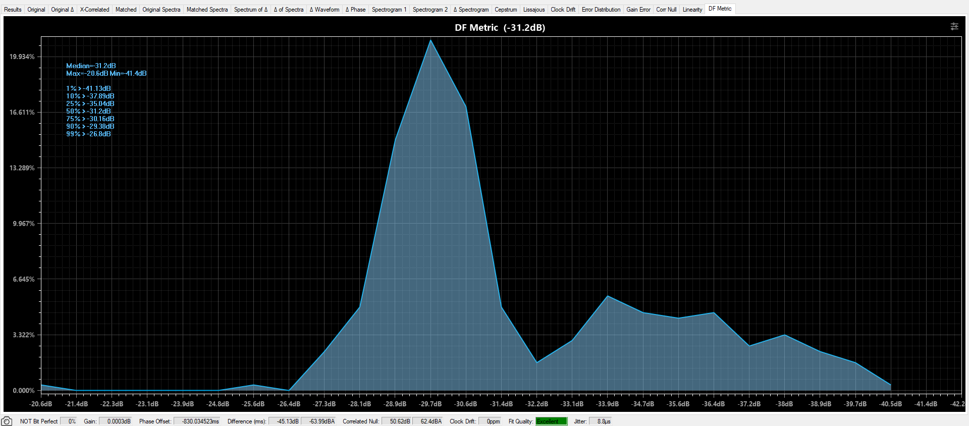Open the chart settings sliders icon
The image size is (969, 426).
click(954, 26)
